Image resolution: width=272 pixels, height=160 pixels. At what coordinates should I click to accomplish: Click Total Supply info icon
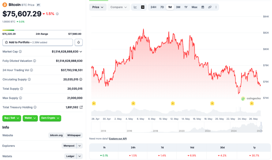[22, 89]
